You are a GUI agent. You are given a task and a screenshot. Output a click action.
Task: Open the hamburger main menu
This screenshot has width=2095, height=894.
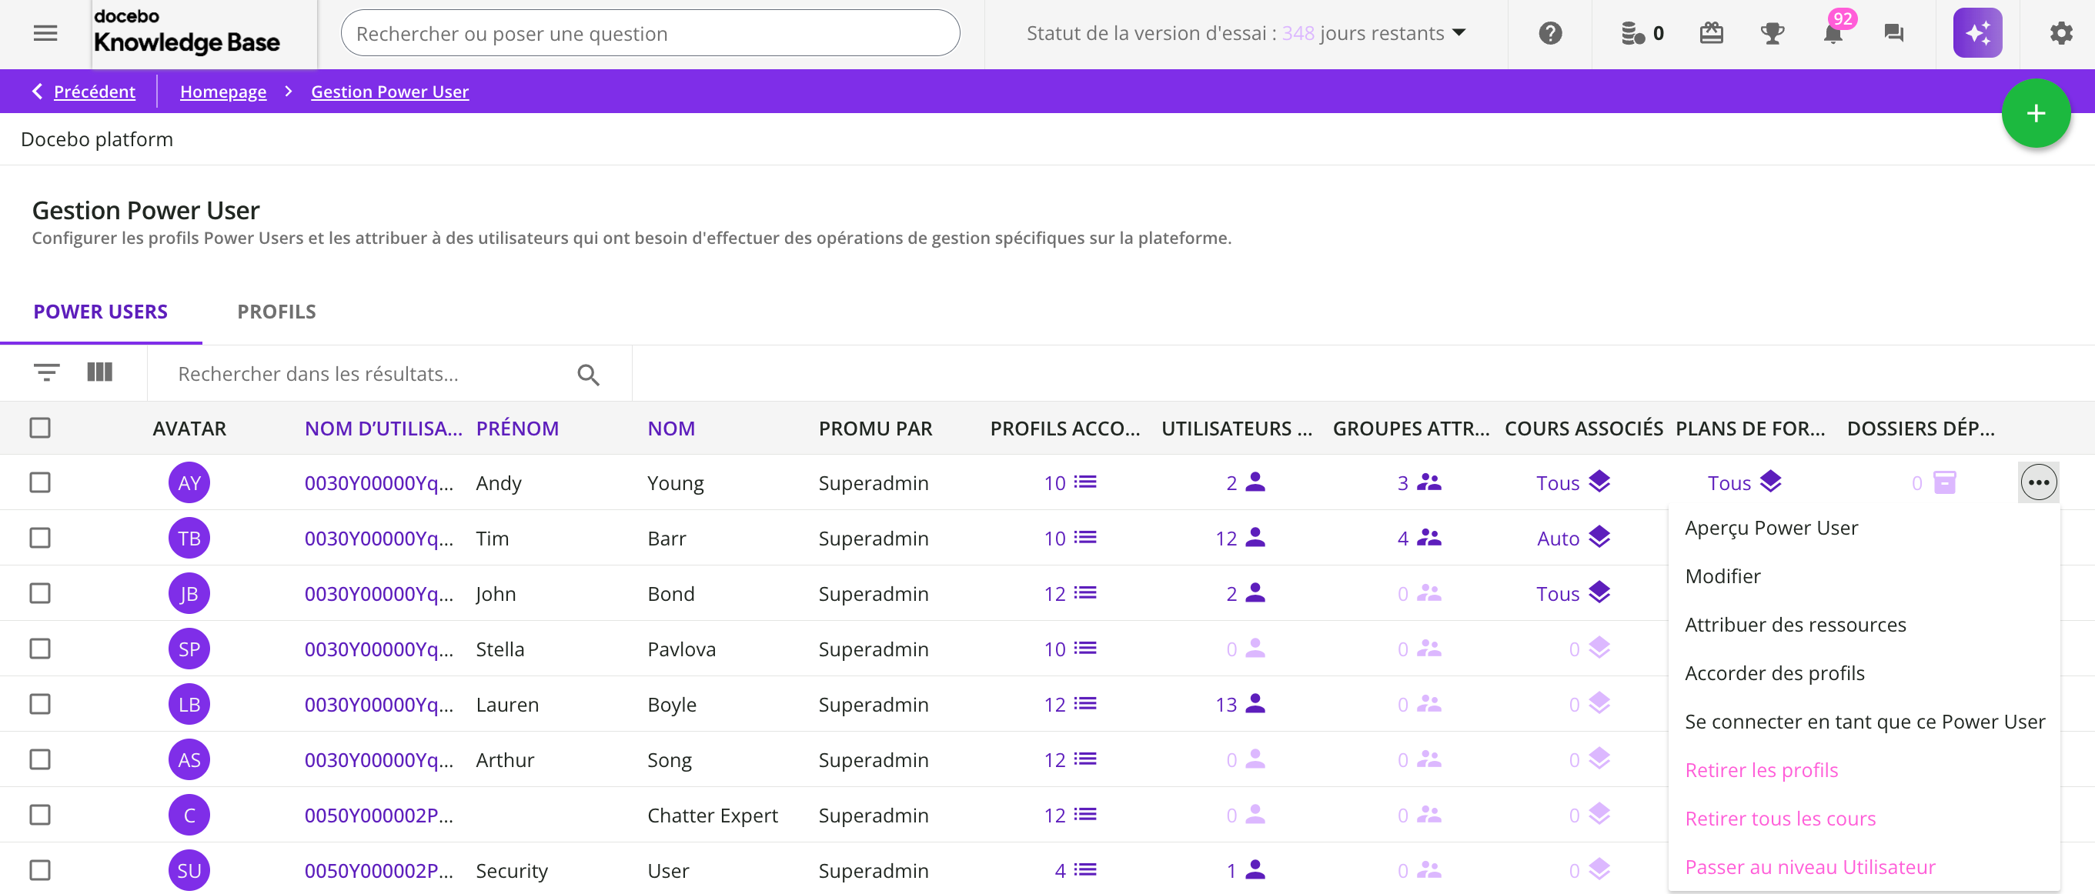[45, 33]
